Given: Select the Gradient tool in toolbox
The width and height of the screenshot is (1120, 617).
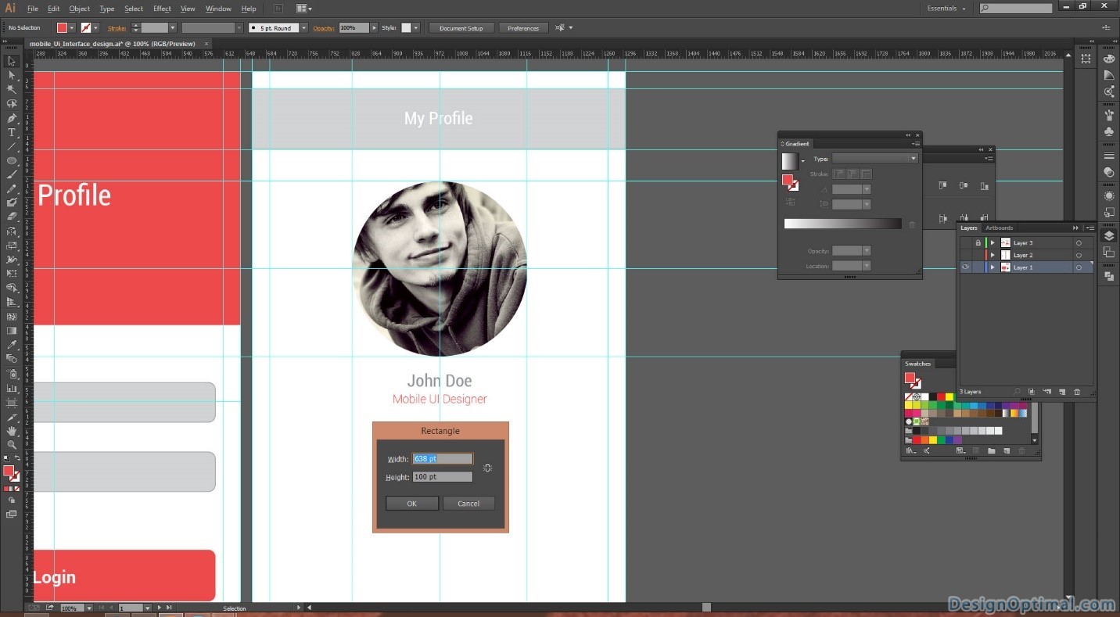Looking at the screenshot, I should click(x=12, y=331).
